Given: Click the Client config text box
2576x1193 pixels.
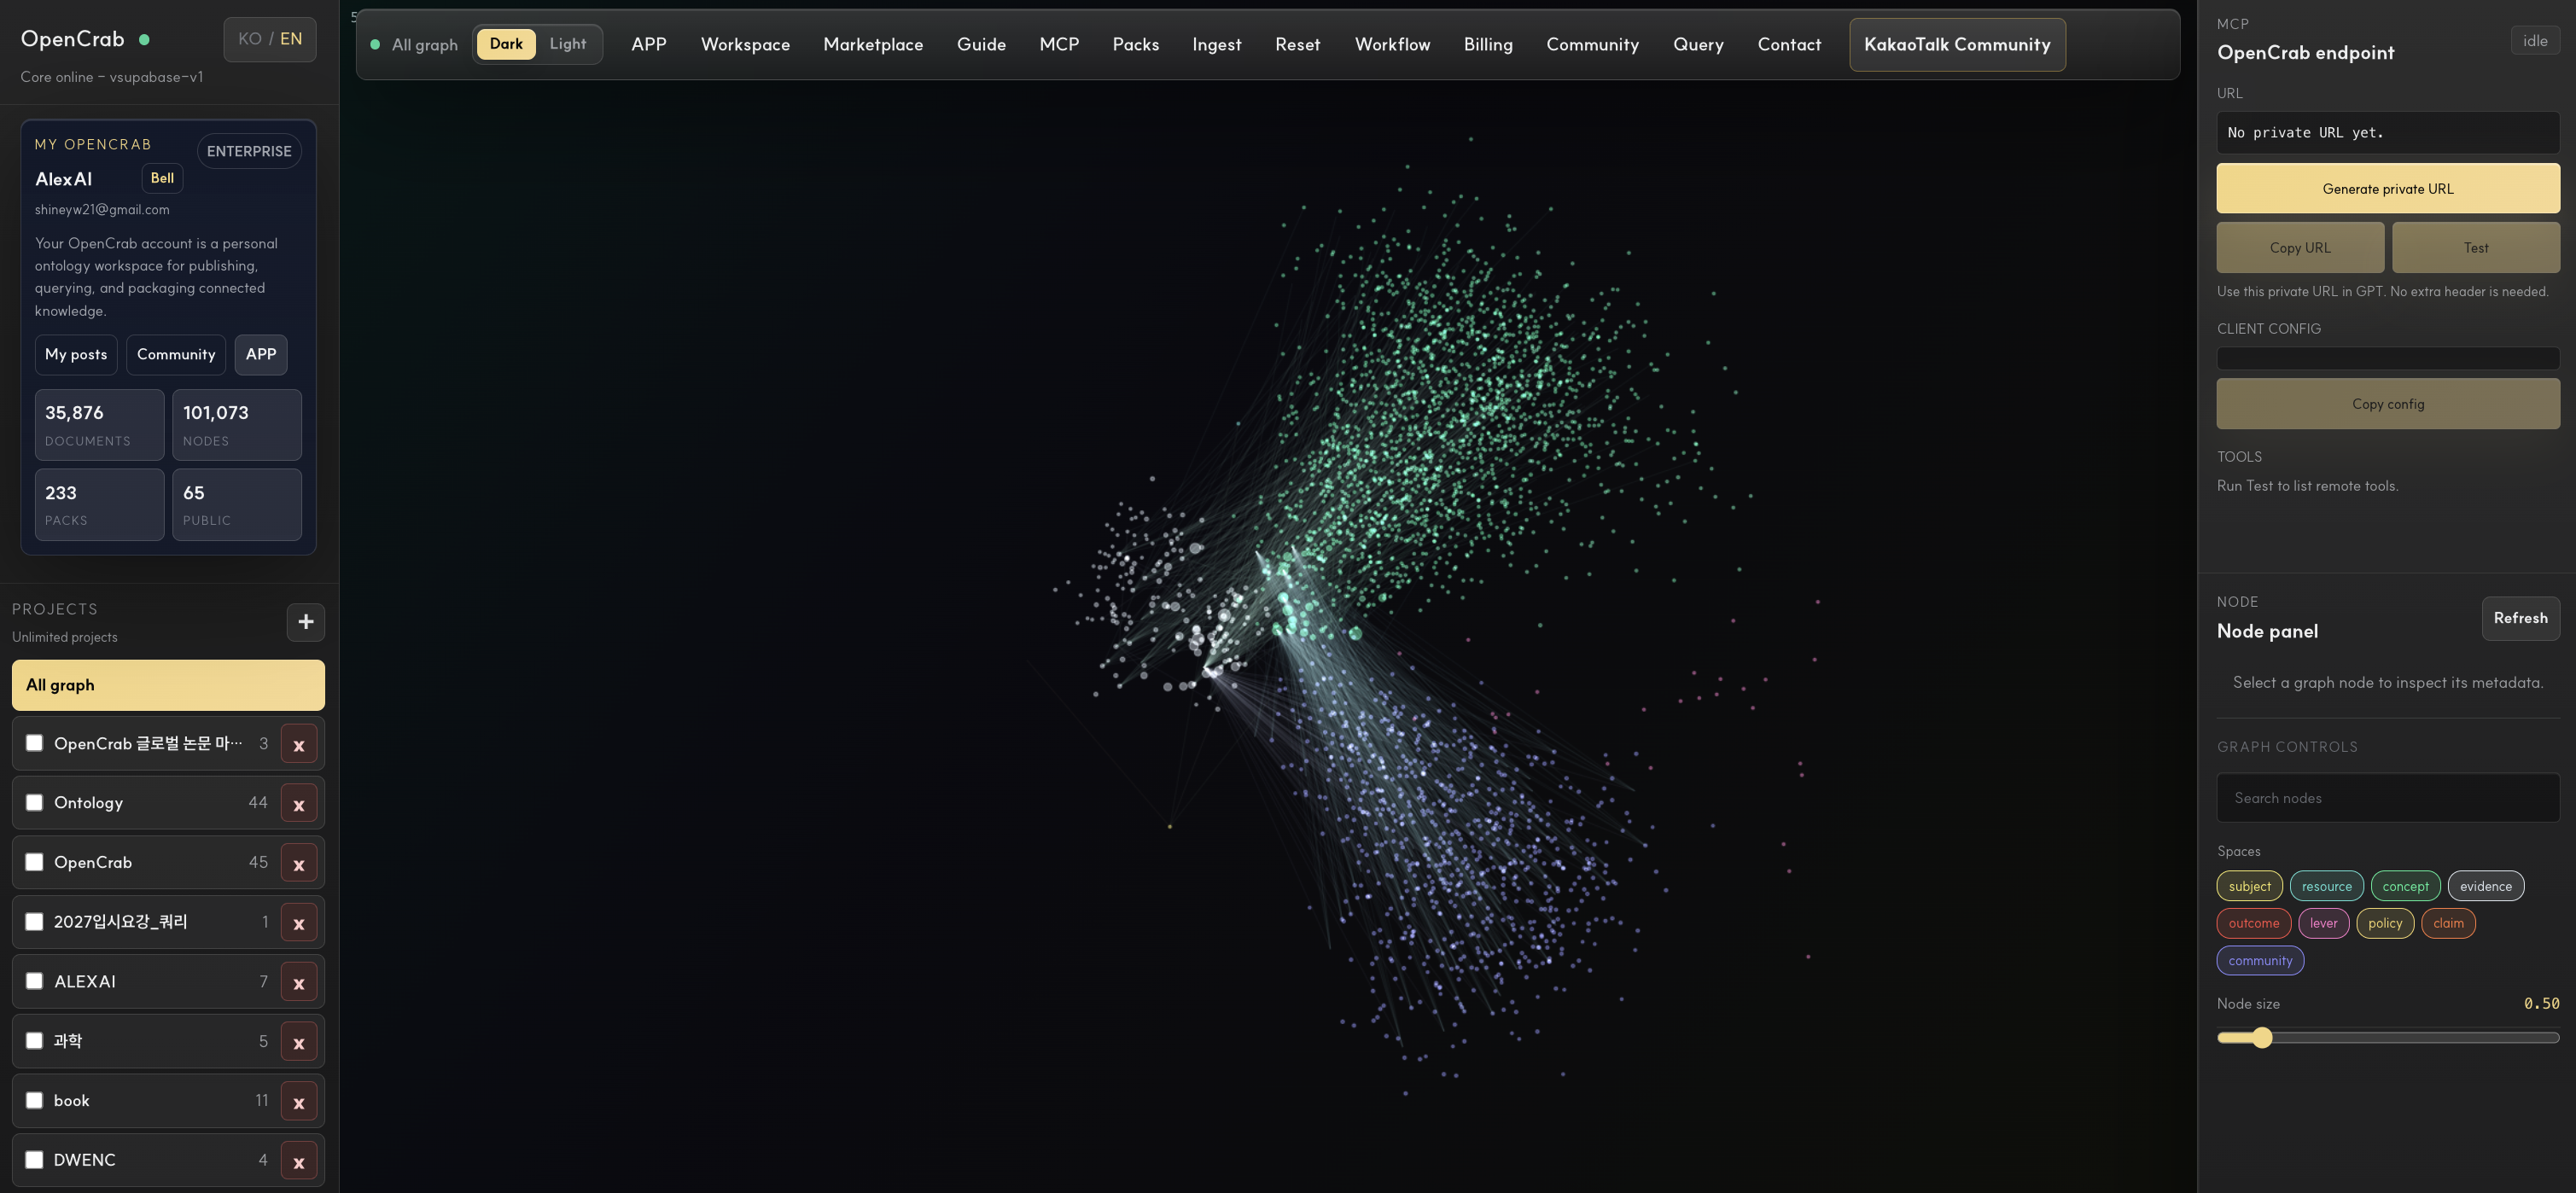Looking at the screenshot, I should pos(2387,358).
